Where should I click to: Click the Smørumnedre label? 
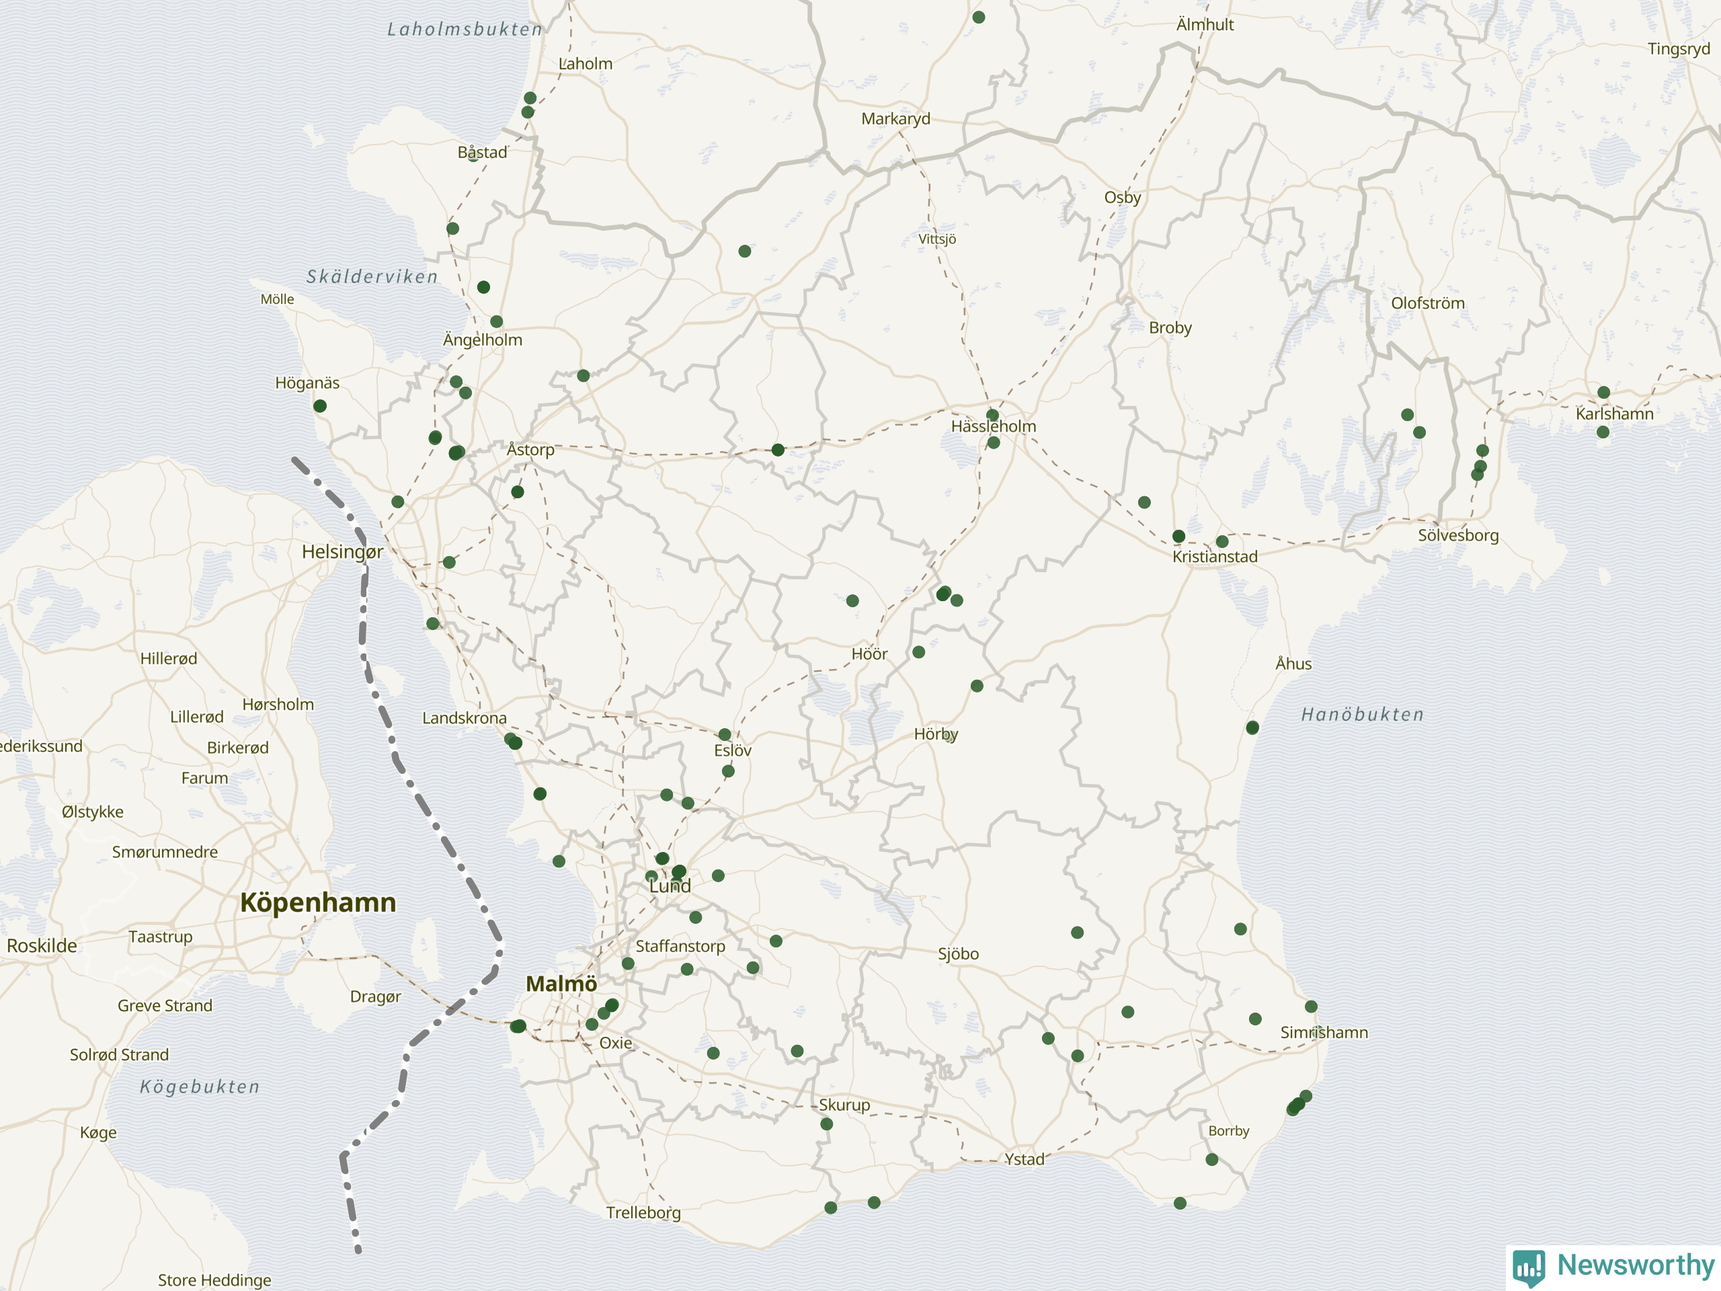165,853
